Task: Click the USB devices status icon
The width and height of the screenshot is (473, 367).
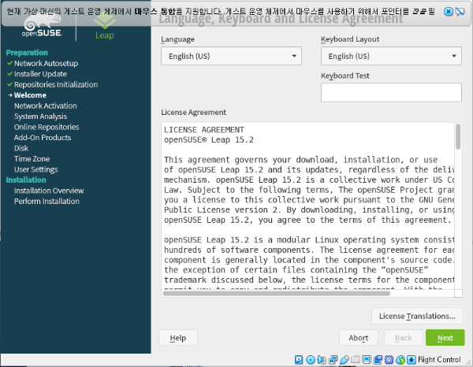Action: pos(345,359)
